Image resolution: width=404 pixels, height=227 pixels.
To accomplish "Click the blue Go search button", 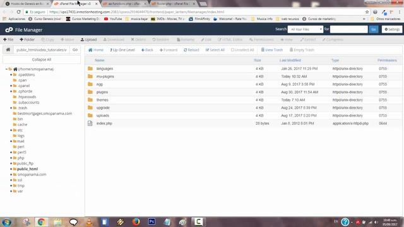I will click(x=374, y=30).
